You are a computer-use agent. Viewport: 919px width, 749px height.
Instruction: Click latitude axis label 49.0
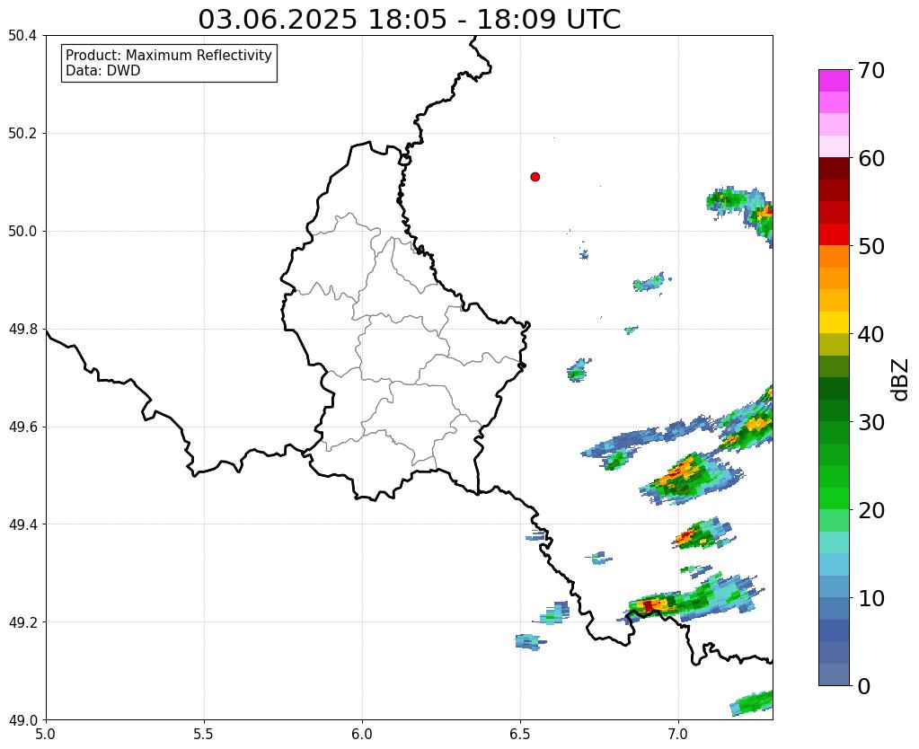pos(22,720)
